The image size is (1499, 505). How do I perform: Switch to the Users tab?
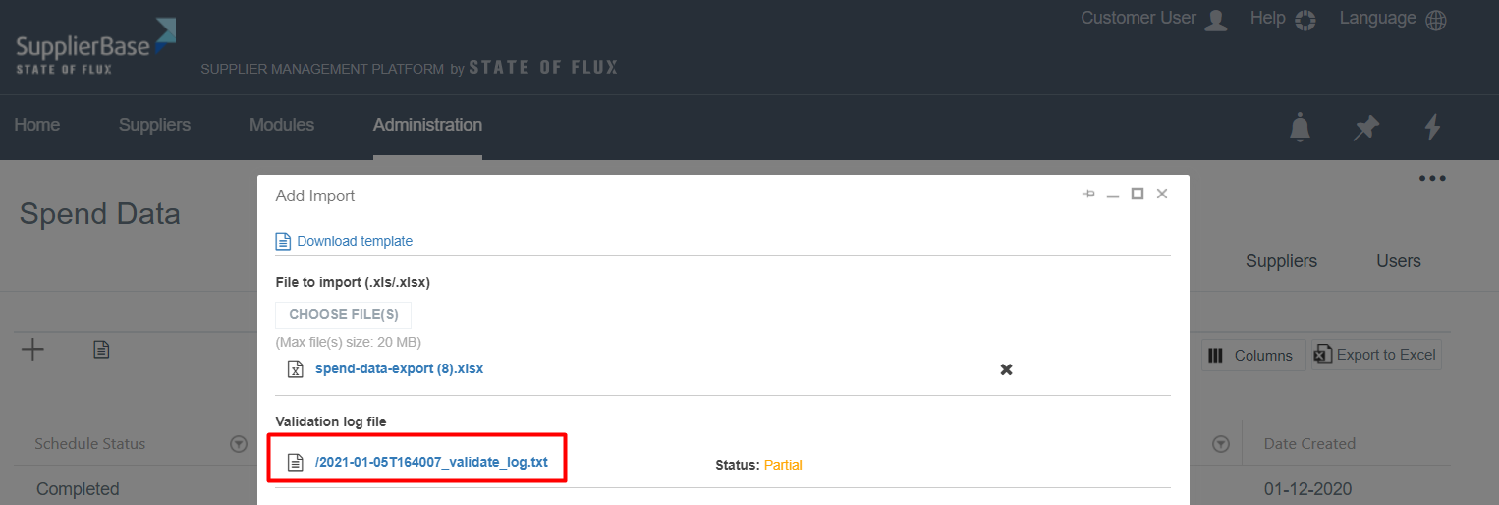(x=1398, y=261)
